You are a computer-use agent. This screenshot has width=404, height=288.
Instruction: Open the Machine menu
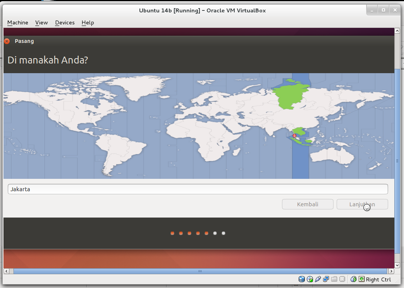click(17, 22)
